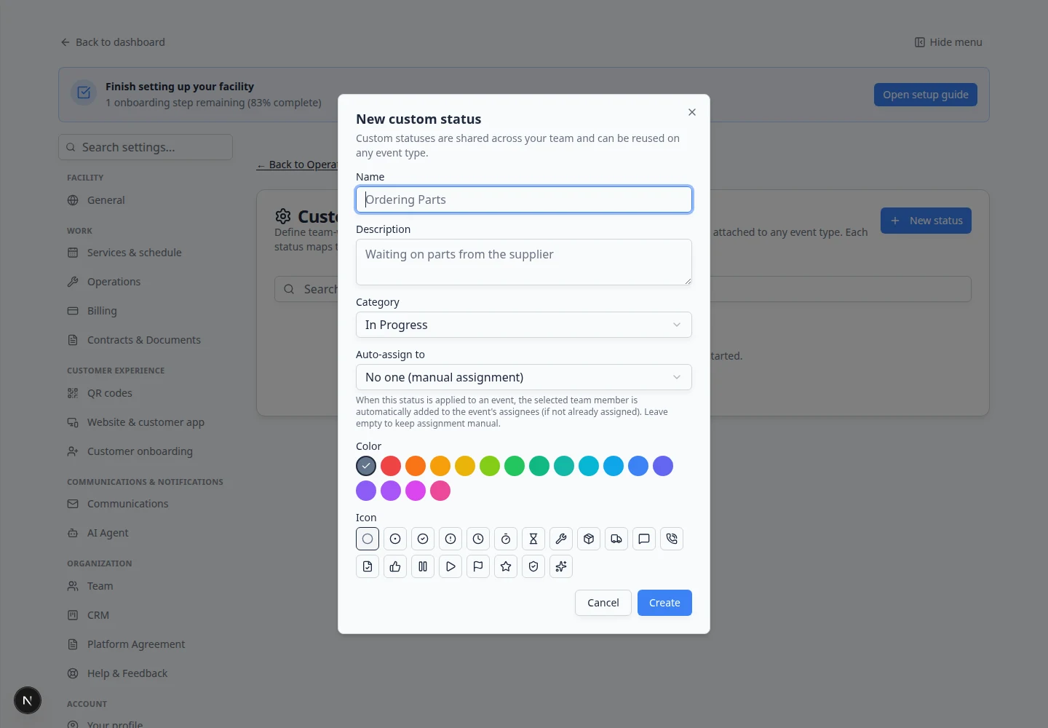Viewport: 1048px width, 728px height.
Task: Select the chat bubble status icon
Action: coord(644,539)
